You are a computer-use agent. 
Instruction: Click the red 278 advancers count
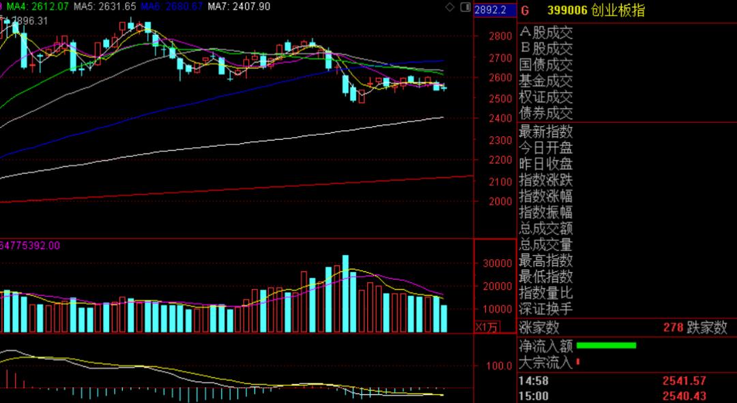tap(674, 327)
